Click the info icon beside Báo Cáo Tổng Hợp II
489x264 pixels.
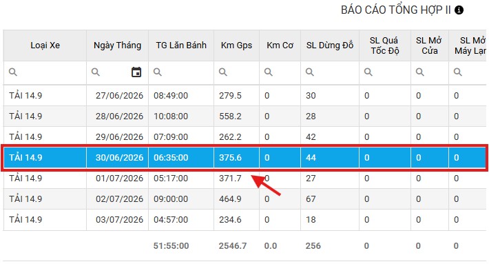[x=459, y=10]
